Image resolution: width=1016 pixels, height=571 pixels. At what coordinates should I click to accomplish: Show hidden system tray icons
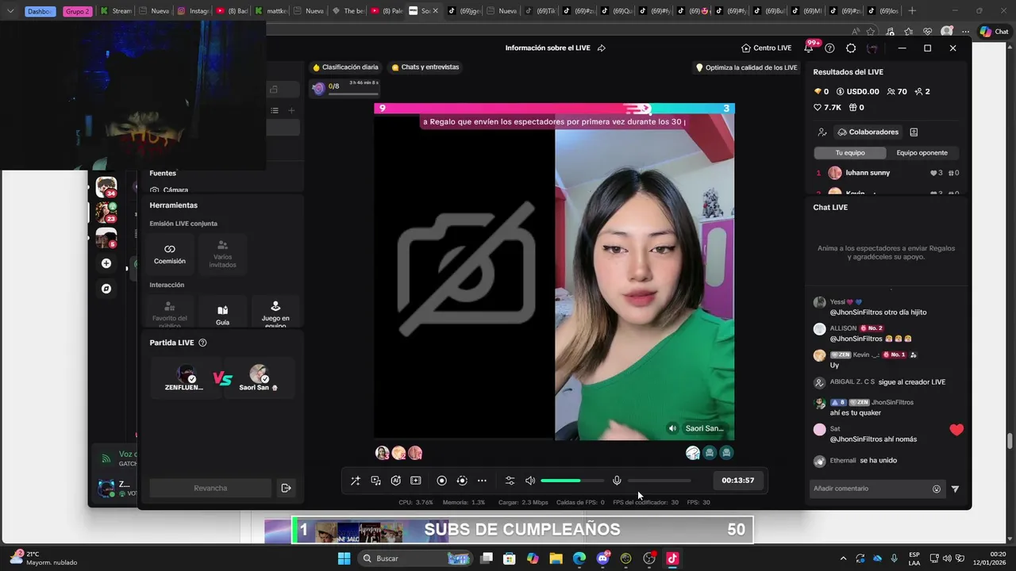pyautogui.click(x=843, y=558)
